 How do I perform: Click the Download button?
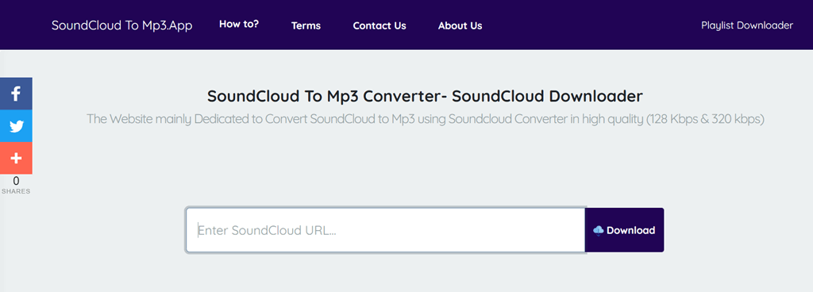(x=624, y=230)
